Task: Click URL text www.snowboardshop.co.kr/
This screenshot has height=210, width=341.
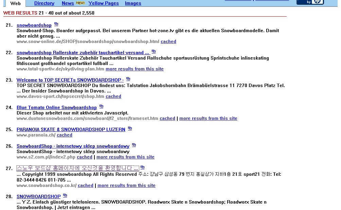Action: tap(47, 186)
